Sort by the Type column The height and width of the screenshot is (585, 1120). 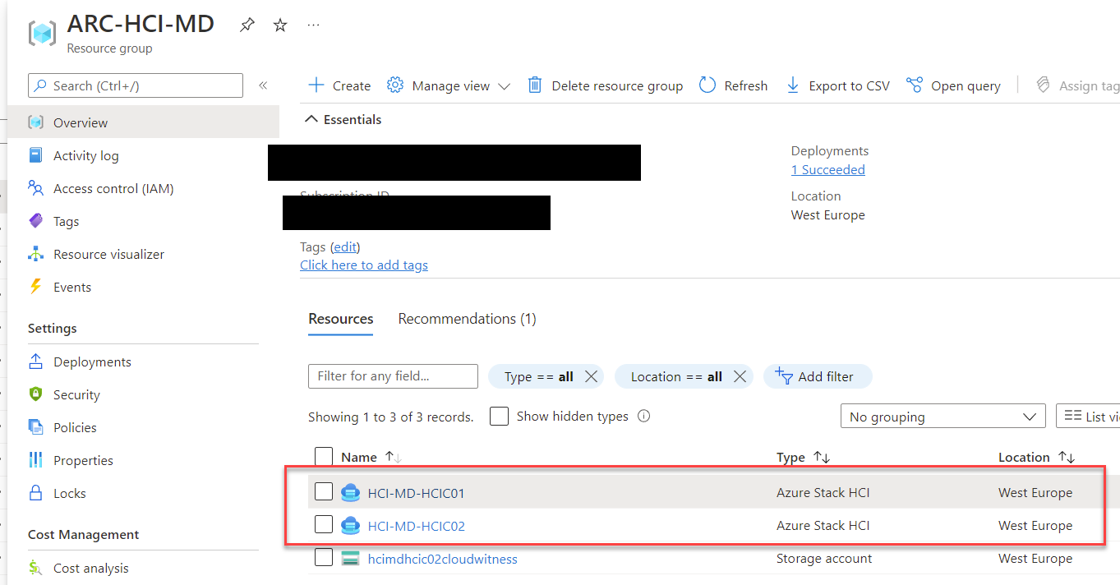point(803,457)
